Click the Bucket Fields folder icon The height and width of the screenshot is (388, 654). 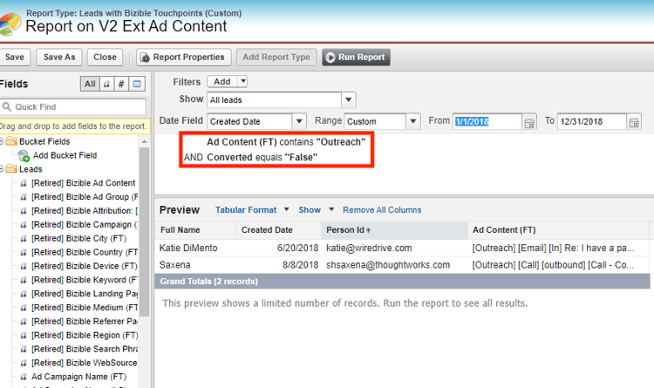(11, 141)
